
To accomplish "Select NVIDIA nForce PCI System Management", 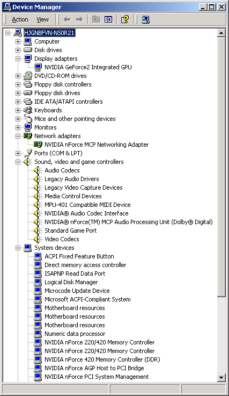I will 97,377.
